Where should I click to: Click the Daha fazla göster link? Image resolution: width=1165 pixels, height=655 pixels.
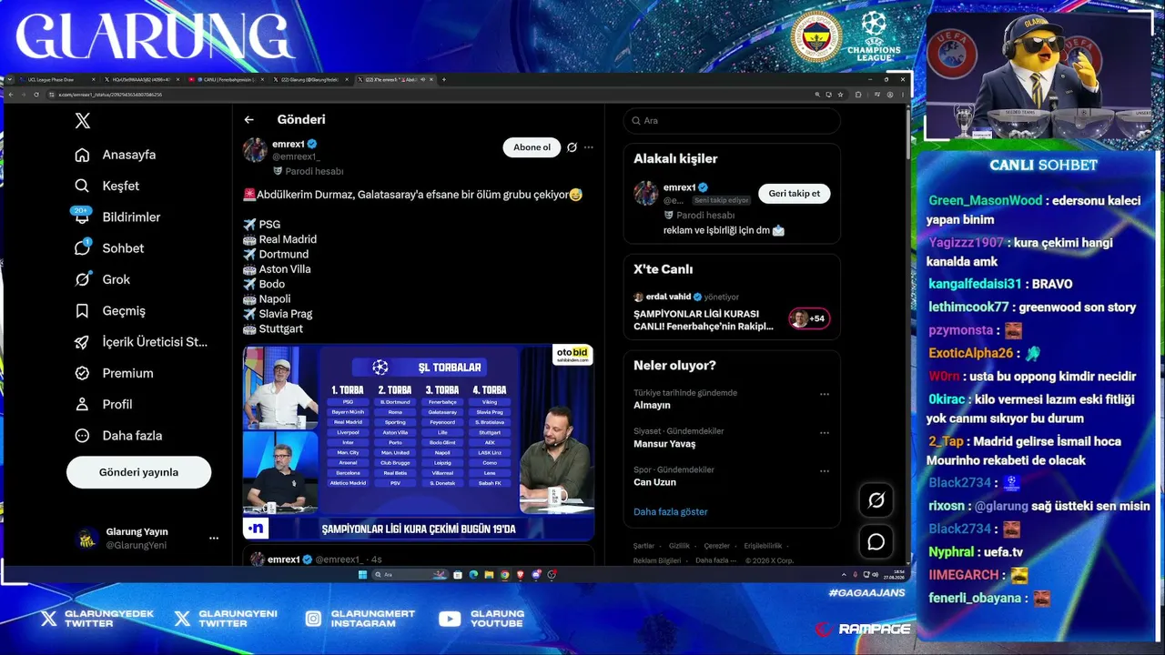click(671, 512)
